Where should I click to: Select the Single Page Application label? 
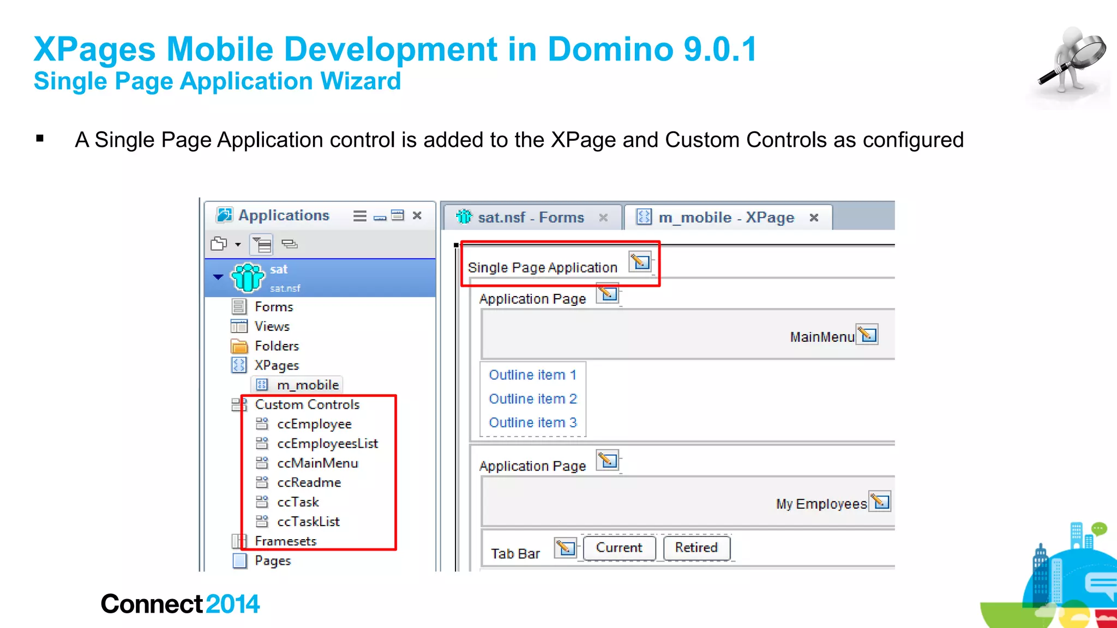click(x=543, y=268)
